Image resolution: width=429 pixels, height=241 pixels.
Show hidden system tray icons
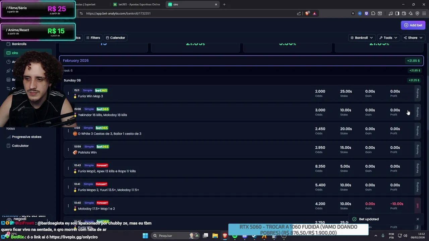[x=375, y=236]
